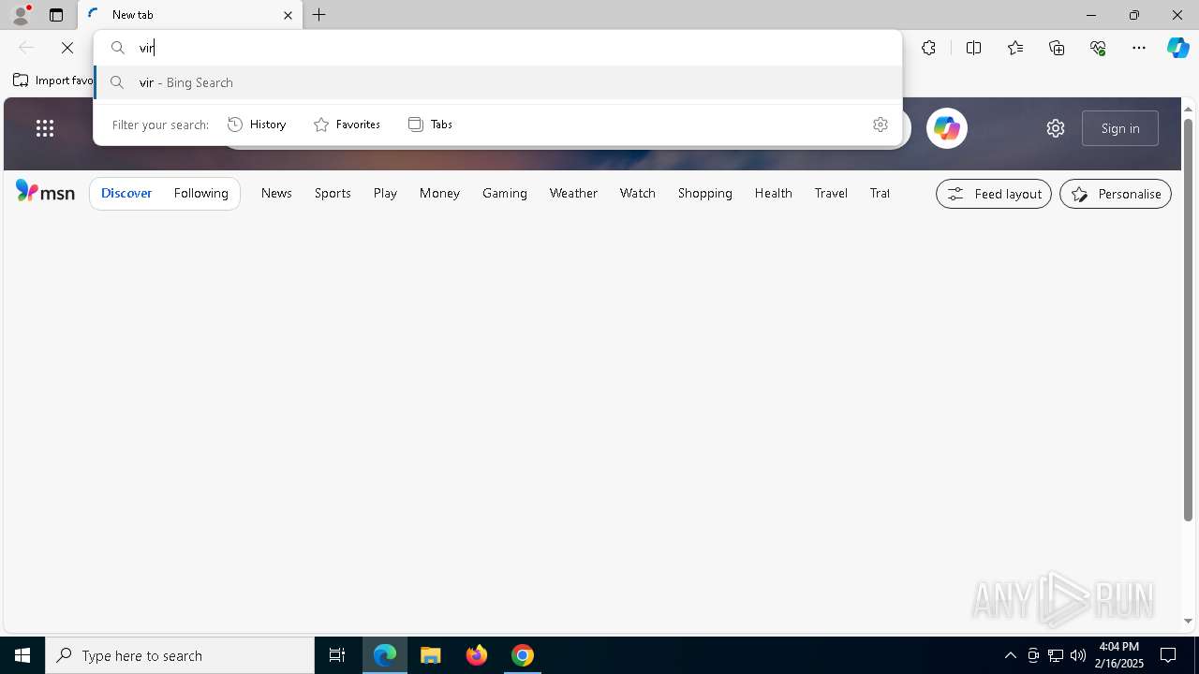Viewport: 1199px width, 674px height.
Task: Select the 'vir - Bing Search' suggestion
Action: [497, 82]
